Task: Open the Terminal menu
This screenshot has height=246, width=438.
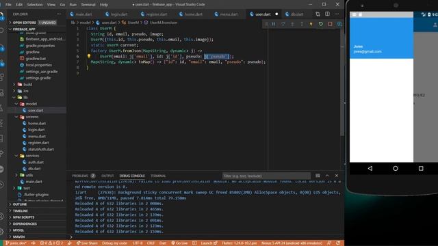Action: pos(88,5)
